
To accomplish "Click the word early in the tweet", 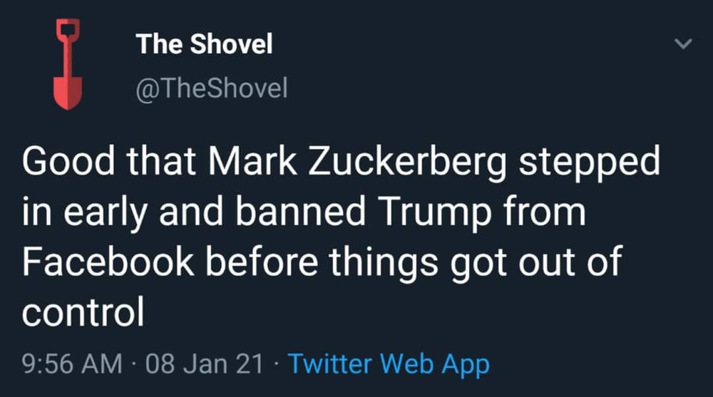I will point(106,214).
